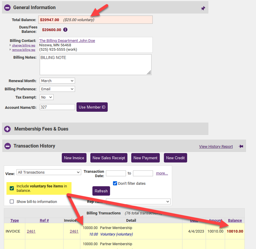Click the 10010.00 balance cell
Image resolution: width=256 pixels, height=249 pixels.
(x=235, y=231)
